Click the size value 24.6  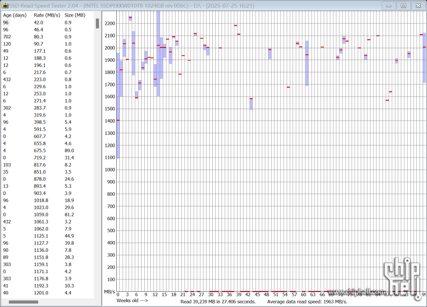(69, 179)
